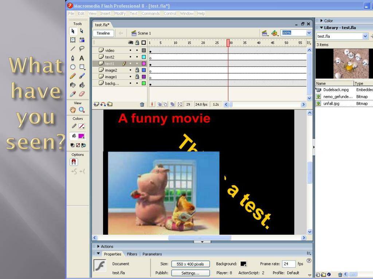The image size is (373, 279).
Task: Add a motion guide layer
Action: coord(103,104)
